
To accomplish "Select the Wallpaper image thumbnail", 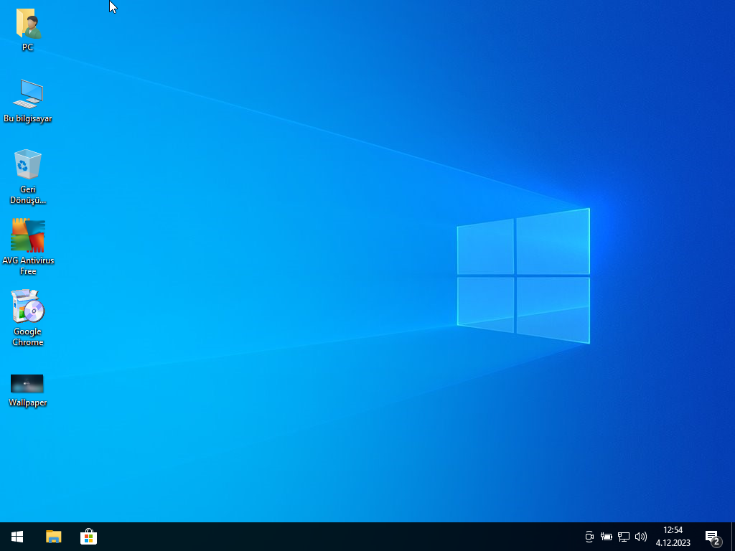I will pos(27,384).
